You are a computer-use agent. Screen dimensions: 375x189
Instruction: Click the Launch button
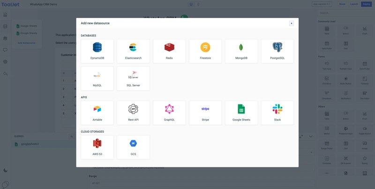point(354,4)
